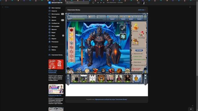Click the VKontakte logo

tap(55, 2)
